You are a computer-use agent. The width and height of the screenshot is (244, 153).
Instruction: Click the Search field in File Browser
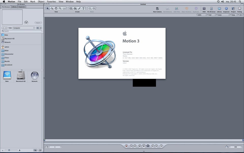22,31
